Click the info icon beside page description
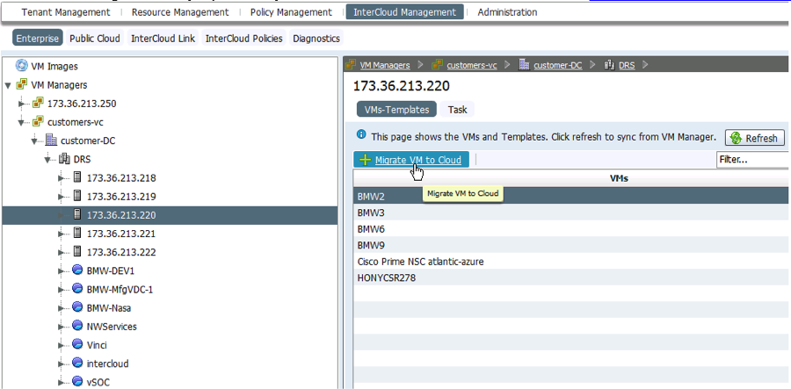This screenshot has height=389, width=791. coord(361,134)
